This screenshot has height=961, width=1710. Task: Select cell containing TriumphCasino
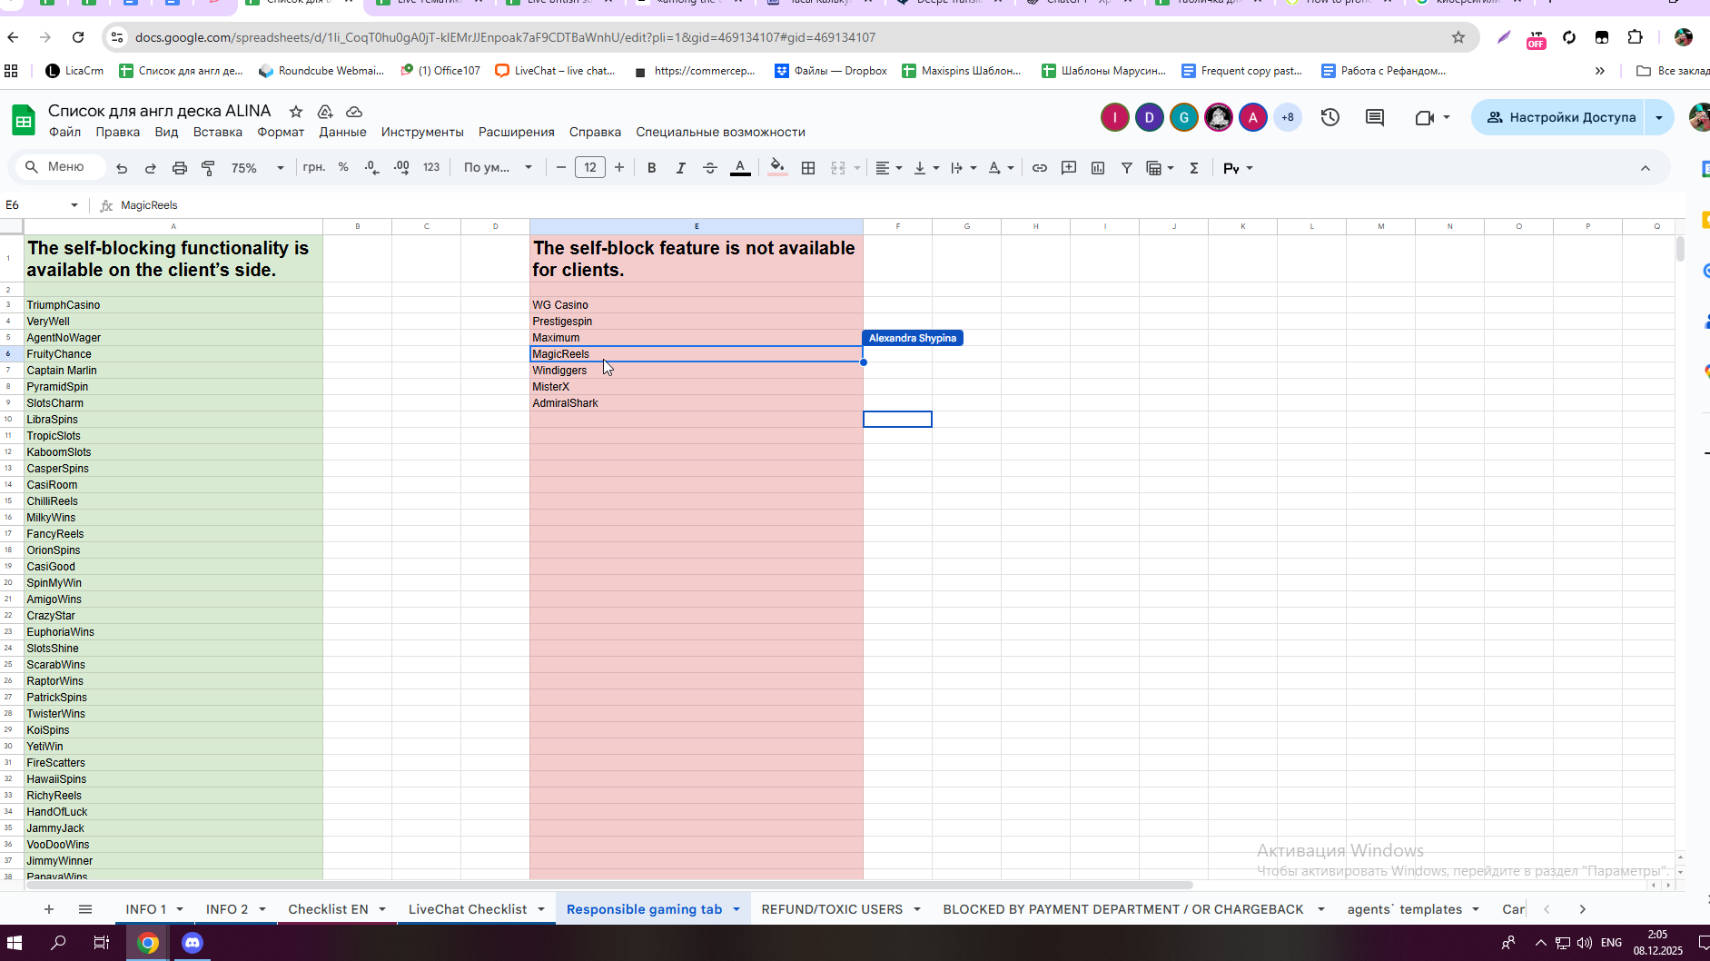[x=173, y=305]
